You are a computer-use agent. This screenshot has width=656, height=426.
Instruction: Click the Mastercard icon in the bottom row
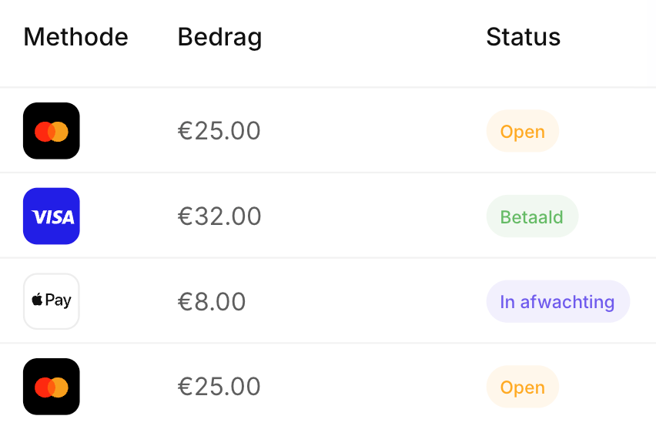coord(52,387)
